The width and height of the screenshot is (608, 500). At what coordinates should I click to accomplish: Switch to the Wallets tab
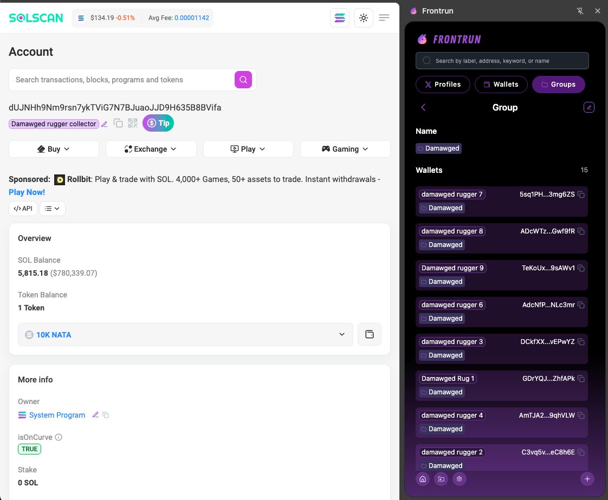point(501,85)
